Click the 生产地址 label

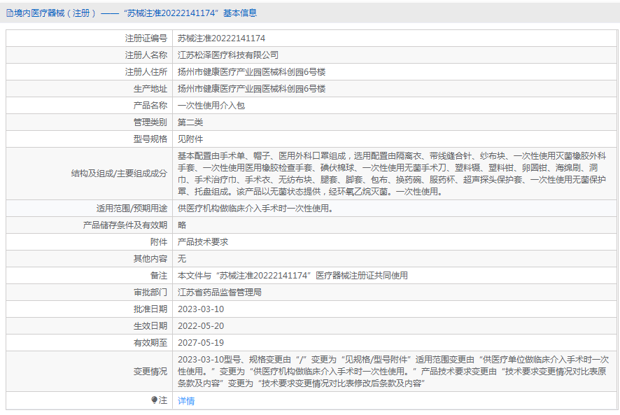(x=150, y=89)
